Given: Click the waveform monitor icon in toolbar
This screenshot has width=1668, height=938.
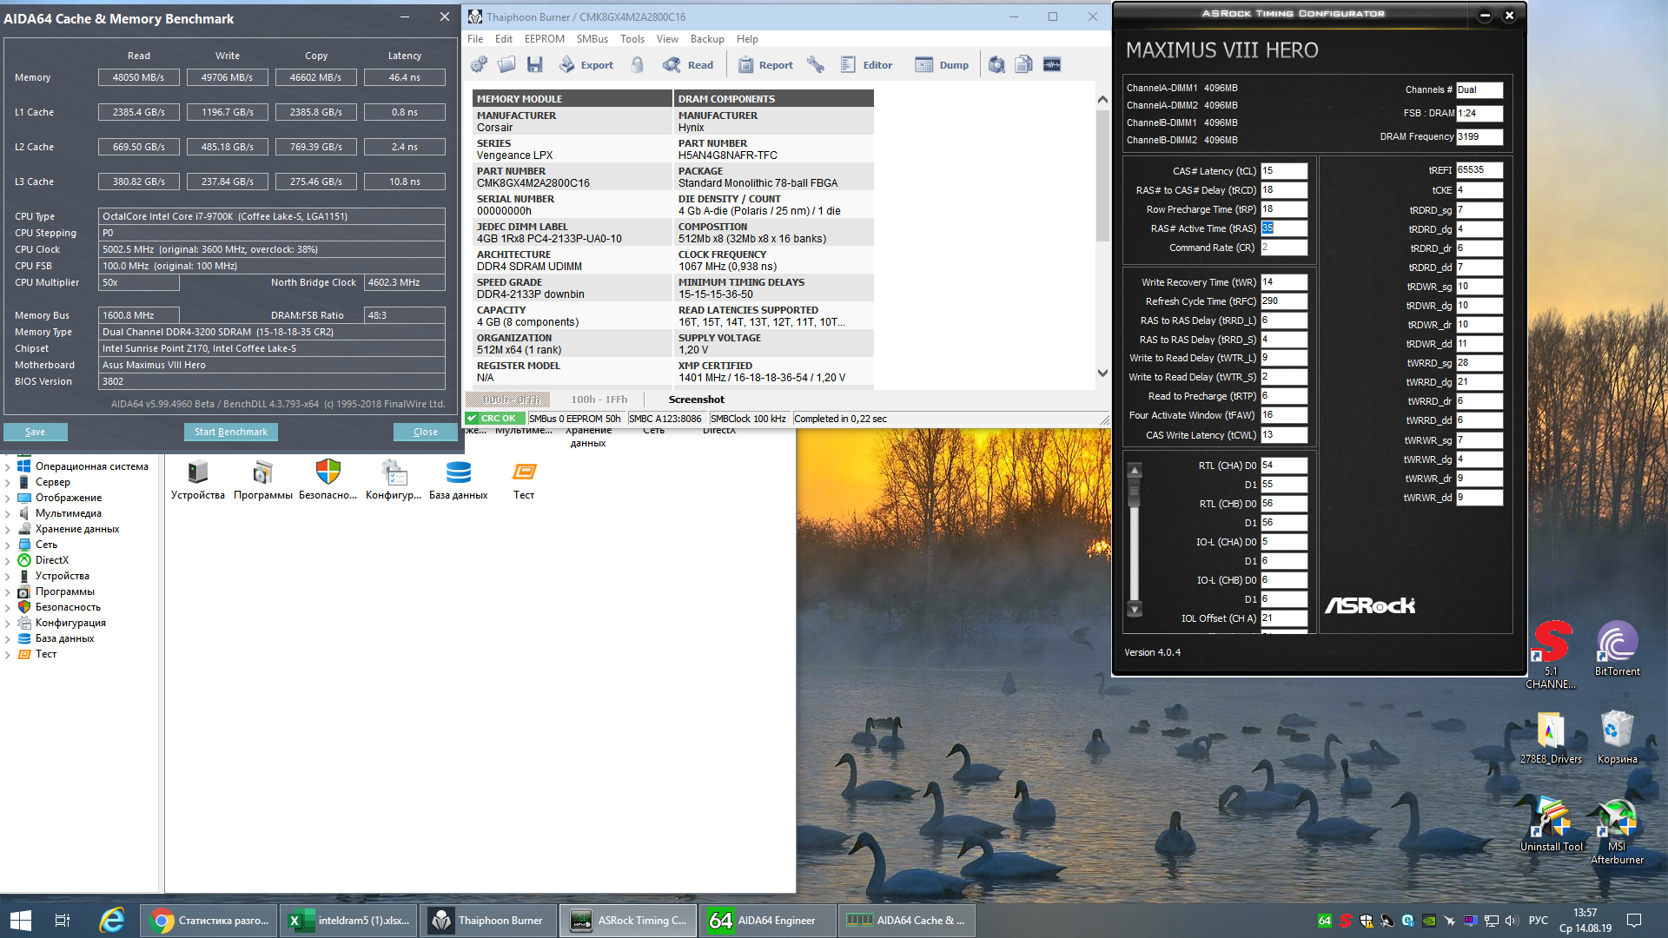Looking at the screenshot, I should (x=1051, y=64).
